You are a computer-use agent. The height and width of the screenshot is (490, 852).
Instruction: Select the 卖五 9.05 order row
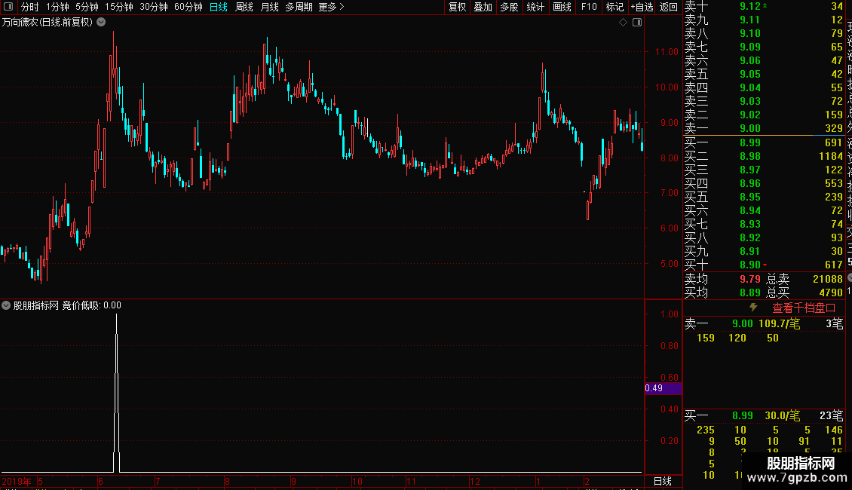click(x=764, y=74)
